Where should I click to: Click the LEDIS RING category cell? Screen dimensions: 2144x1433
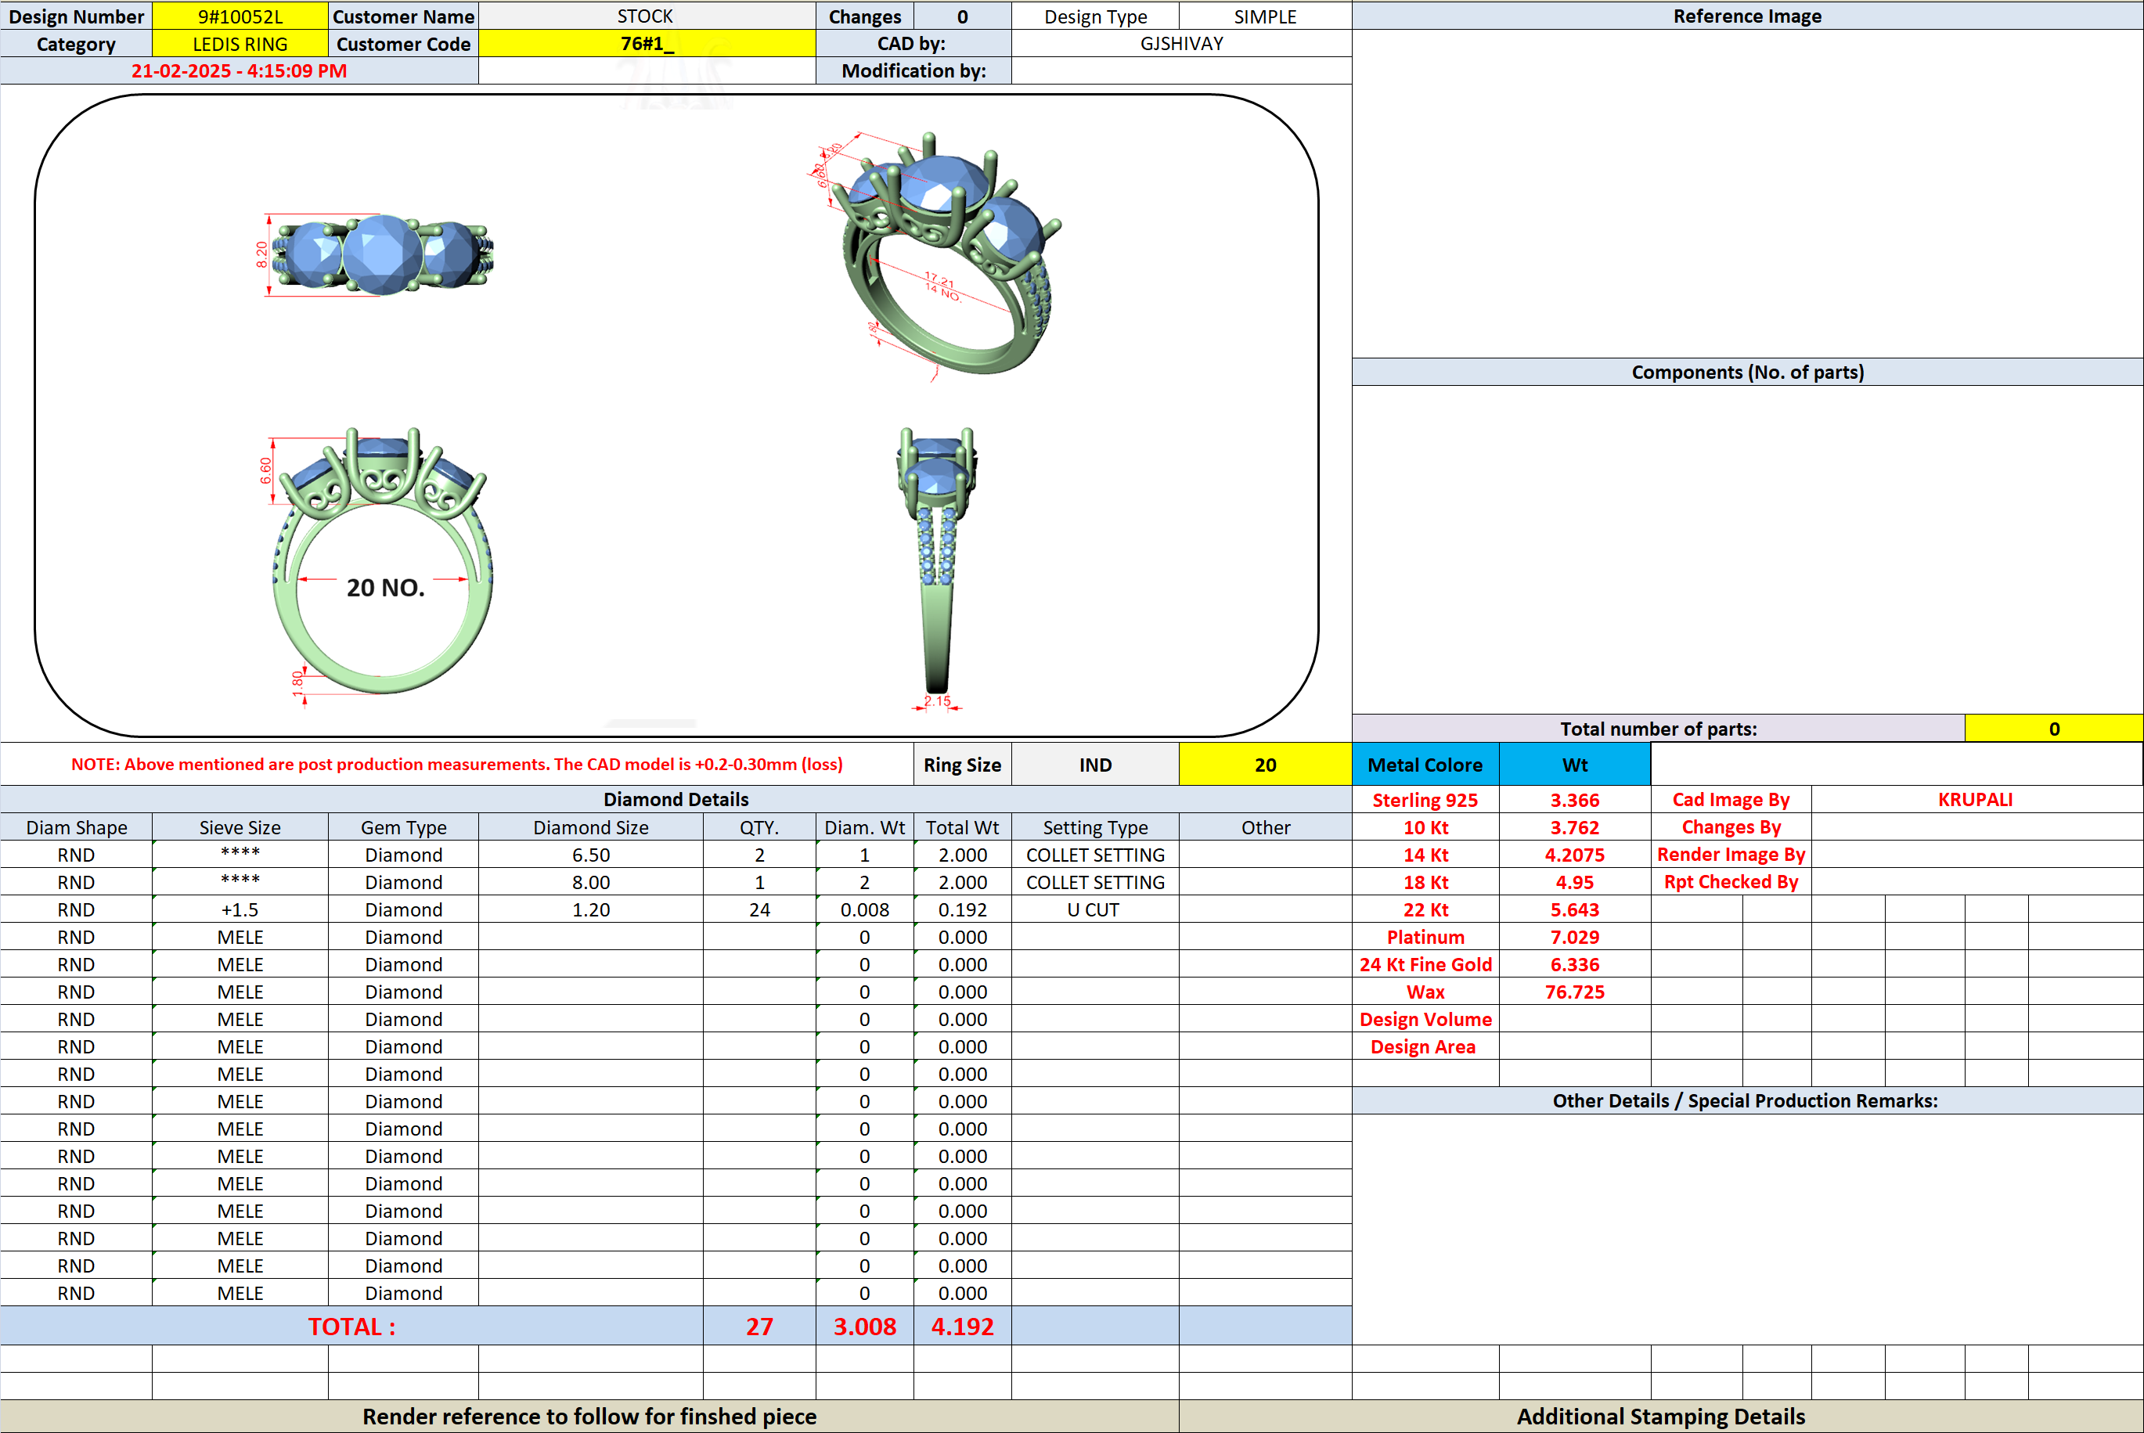point(240,44)
